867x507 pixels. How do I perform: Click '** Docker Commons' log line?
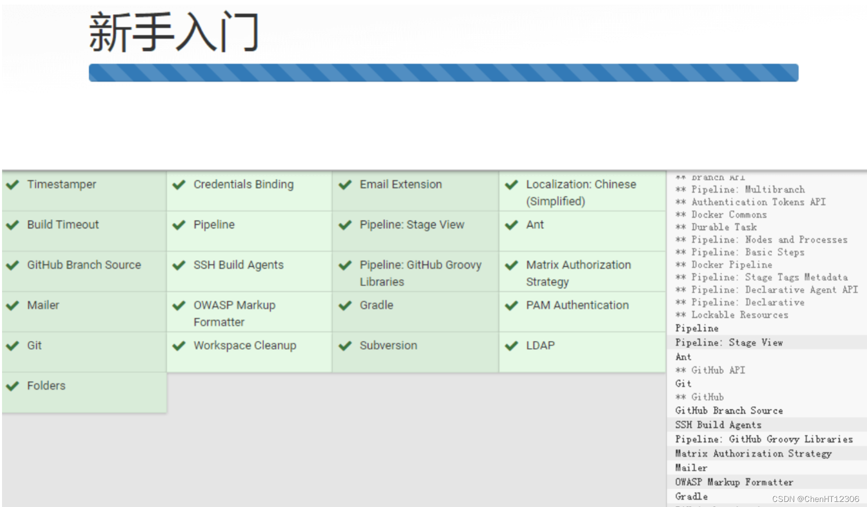pyautogui.click(x=721, y=215)
